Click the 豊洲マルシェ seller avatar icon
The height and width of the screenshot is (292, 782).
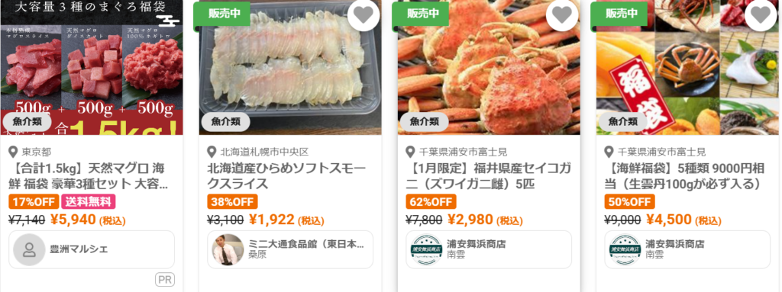(x=29, y=249)
